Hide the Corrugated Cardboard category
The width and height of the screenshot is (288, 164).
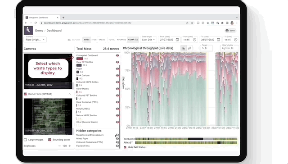tap(117, 55)
